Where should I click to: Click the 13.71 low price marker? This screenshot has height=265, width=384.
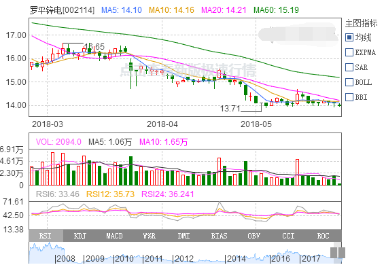pyautogui.click(x=230, y=109)
